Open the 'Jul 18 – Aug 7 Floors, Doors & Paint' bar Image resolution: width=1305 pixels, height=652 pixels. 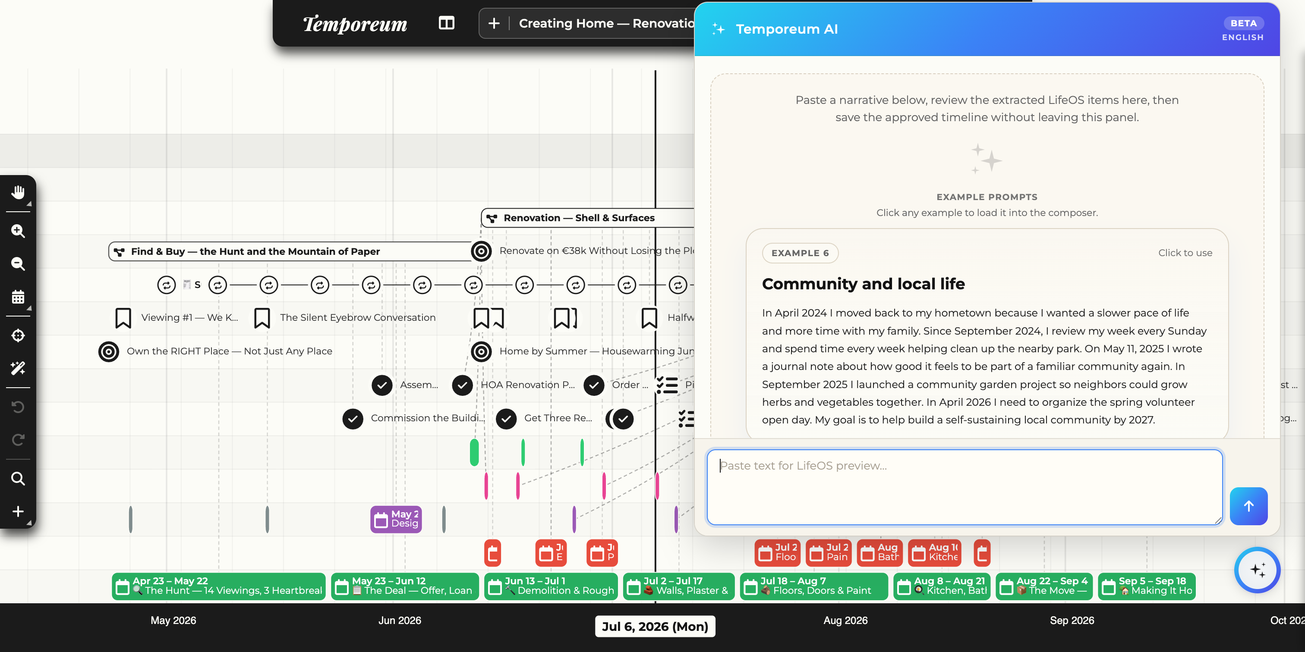click(813, 586)
